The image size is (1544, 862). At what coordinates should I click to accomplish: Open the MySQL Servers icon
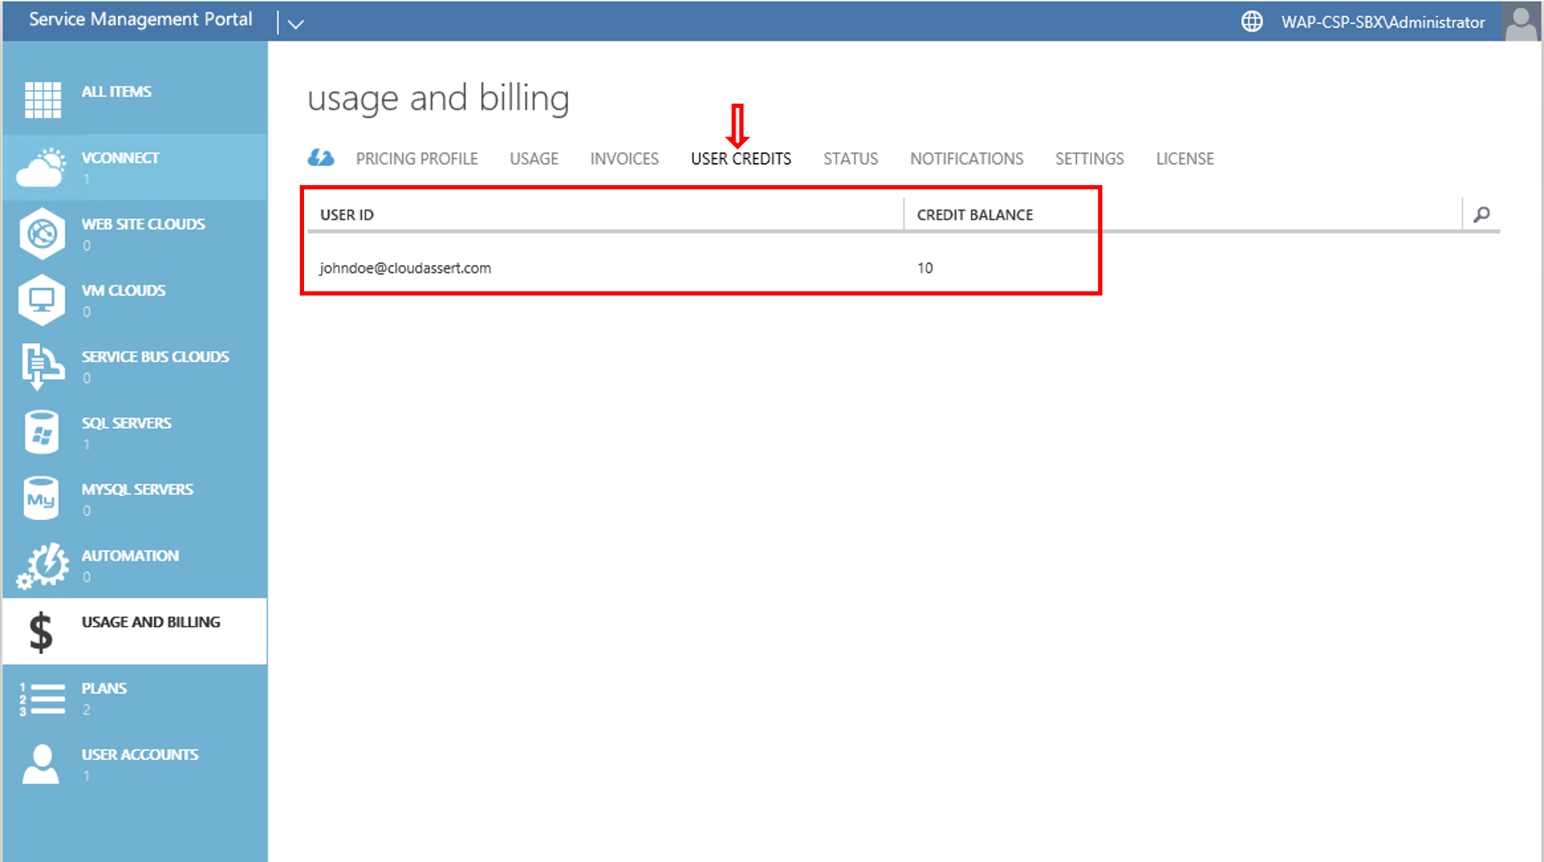click(41, 499)
